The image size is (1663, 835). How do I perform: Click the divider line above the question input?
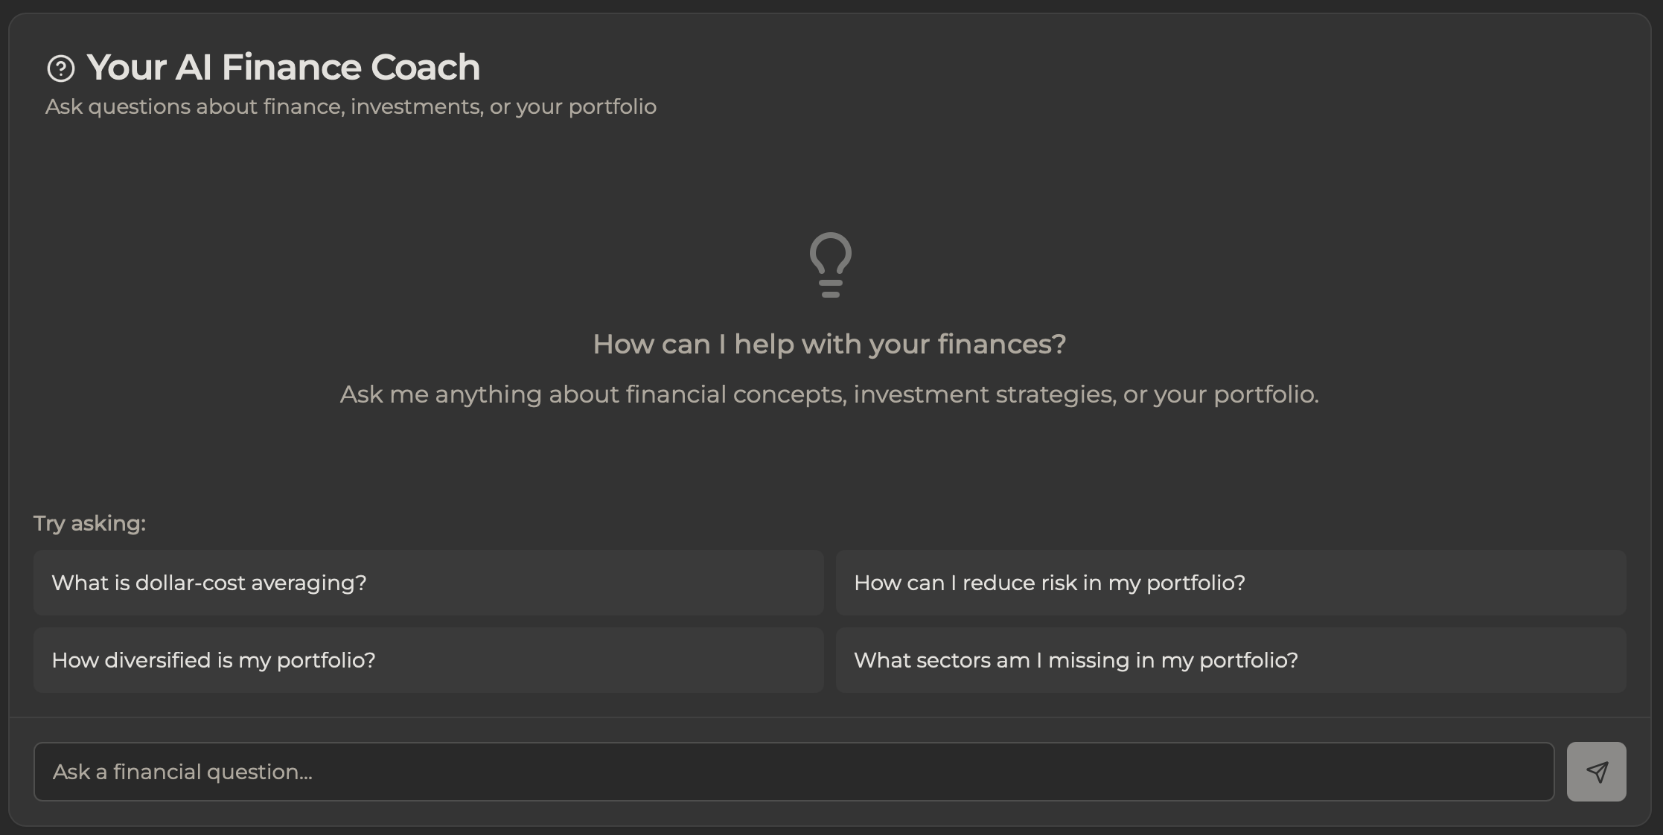[830, 717]
